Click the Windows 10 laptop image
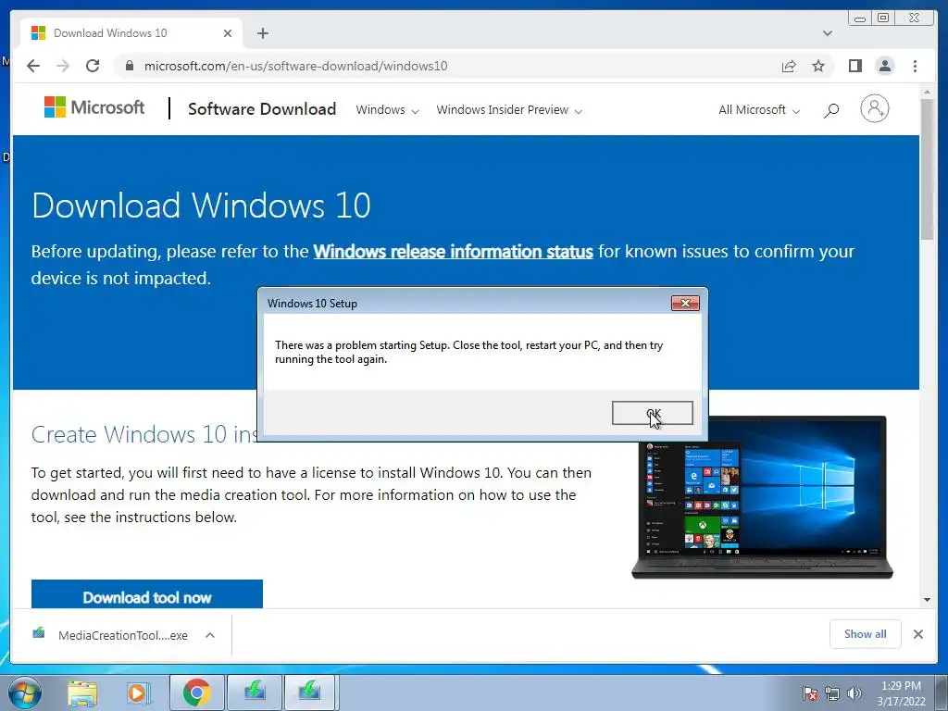 (x=762, y=497)
